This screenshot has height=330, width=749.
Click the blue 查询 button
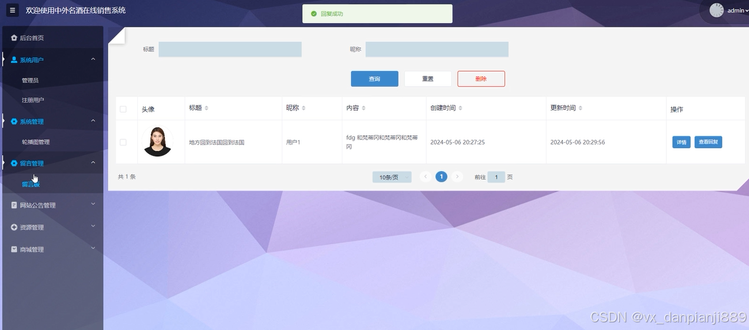(375, 79)
